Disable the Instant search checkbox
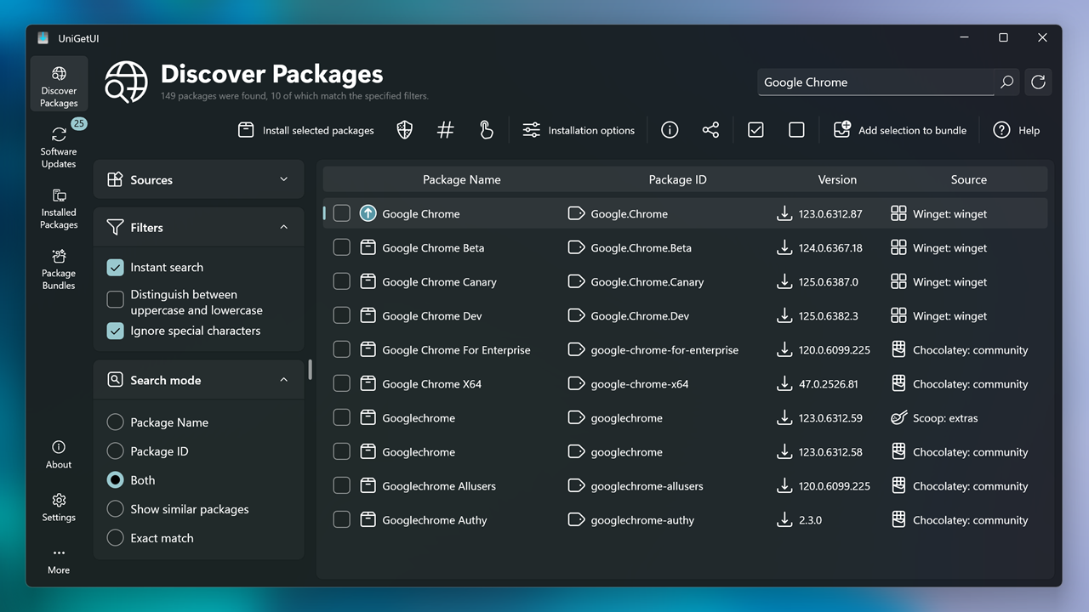 tap(115, 267)
